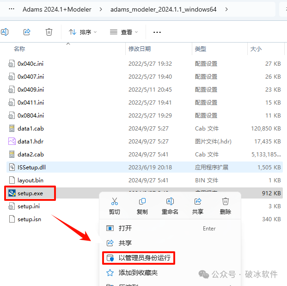Select adams_modeler_2024.1.1_windows64 breadcrumb
The width and height of the screenshot is (287, 286).
coord(164,9)
